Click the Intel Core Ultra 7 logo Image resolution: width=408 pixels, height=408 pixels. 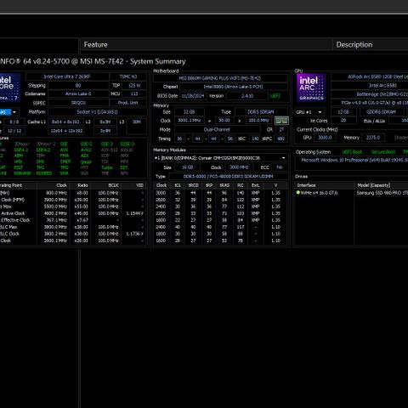10,87
